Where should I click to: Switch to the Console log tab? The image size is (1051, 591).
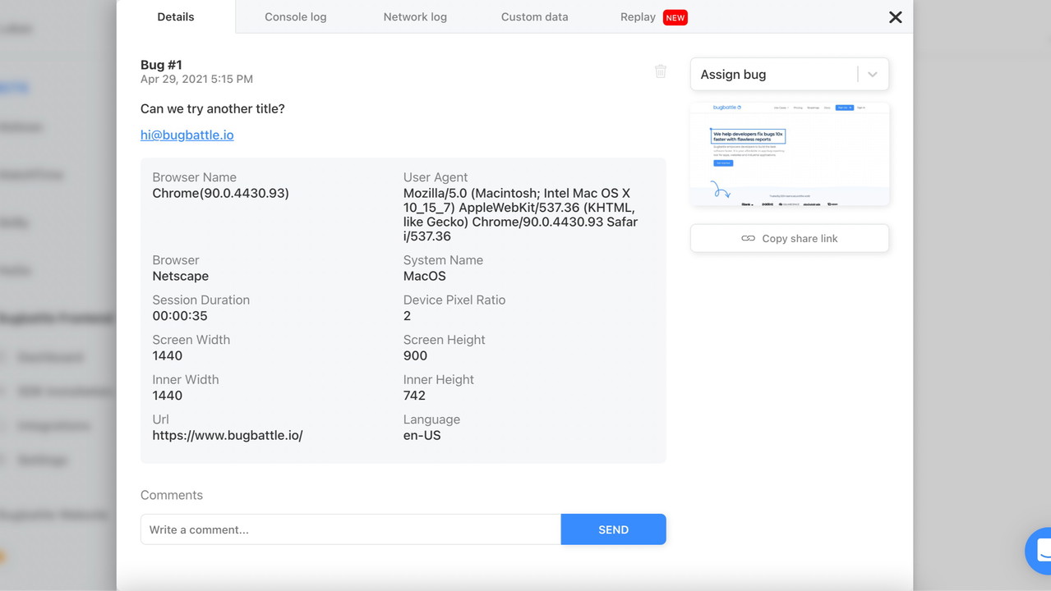295,17
